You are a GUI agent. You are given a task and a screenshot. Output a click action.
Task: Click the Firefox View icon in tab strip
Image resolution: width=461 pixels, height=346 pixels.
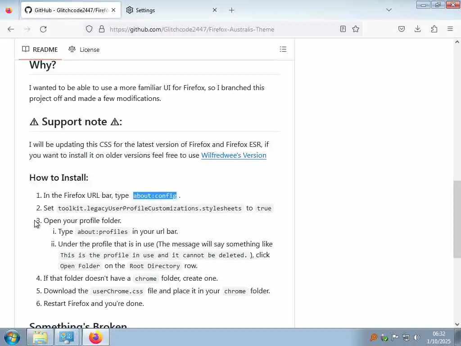(x=9, y=10)
